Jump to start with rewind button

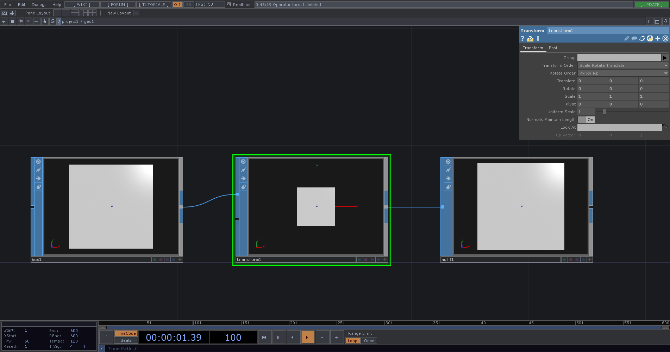[264, 337]
